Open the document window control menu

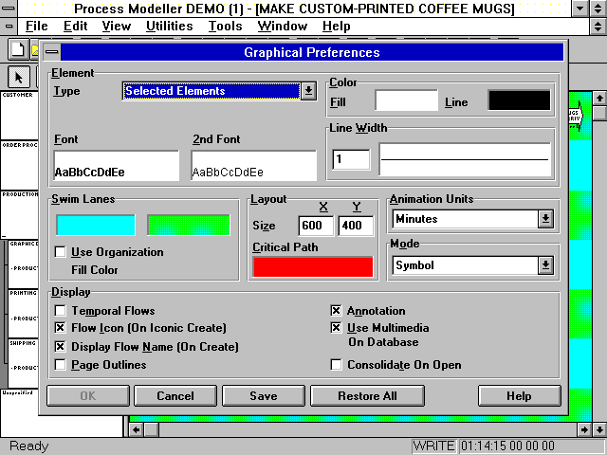(x=9, y=27)
